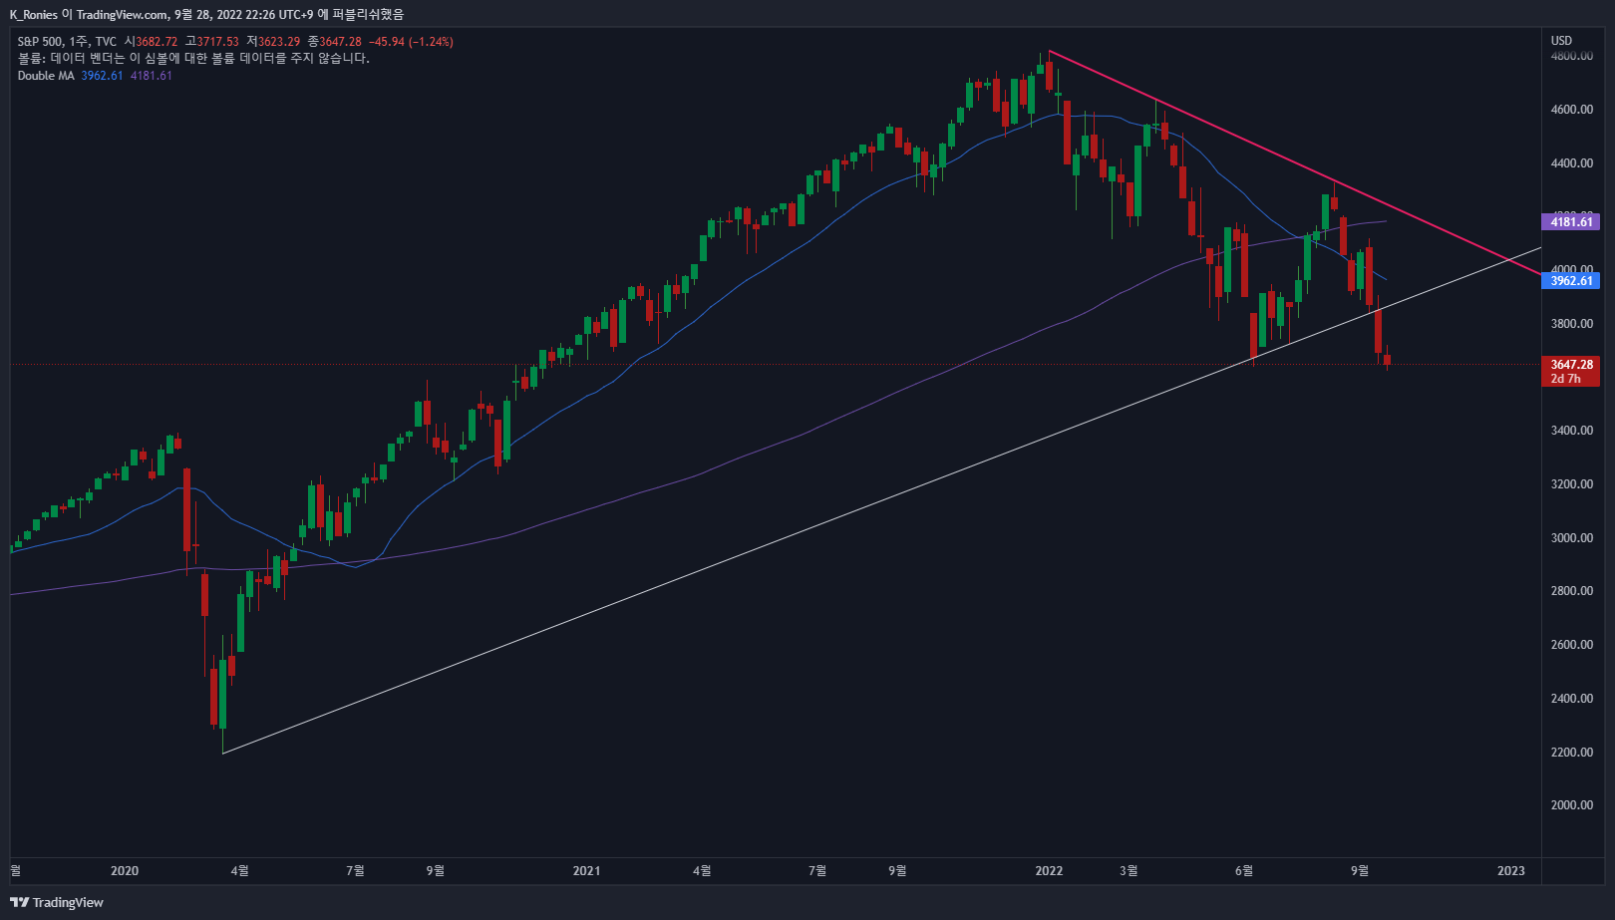Click the 2021 time axis label
This screenshot has width=1615, height=920.
[587, 871]
